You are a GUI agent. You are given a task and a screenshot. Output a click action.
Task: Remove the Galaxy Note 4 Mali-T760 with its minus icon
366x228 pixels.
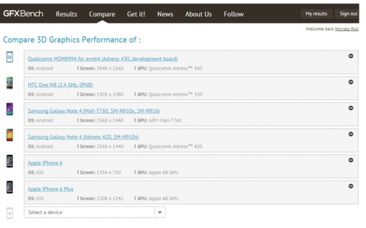tap(350, 108)
